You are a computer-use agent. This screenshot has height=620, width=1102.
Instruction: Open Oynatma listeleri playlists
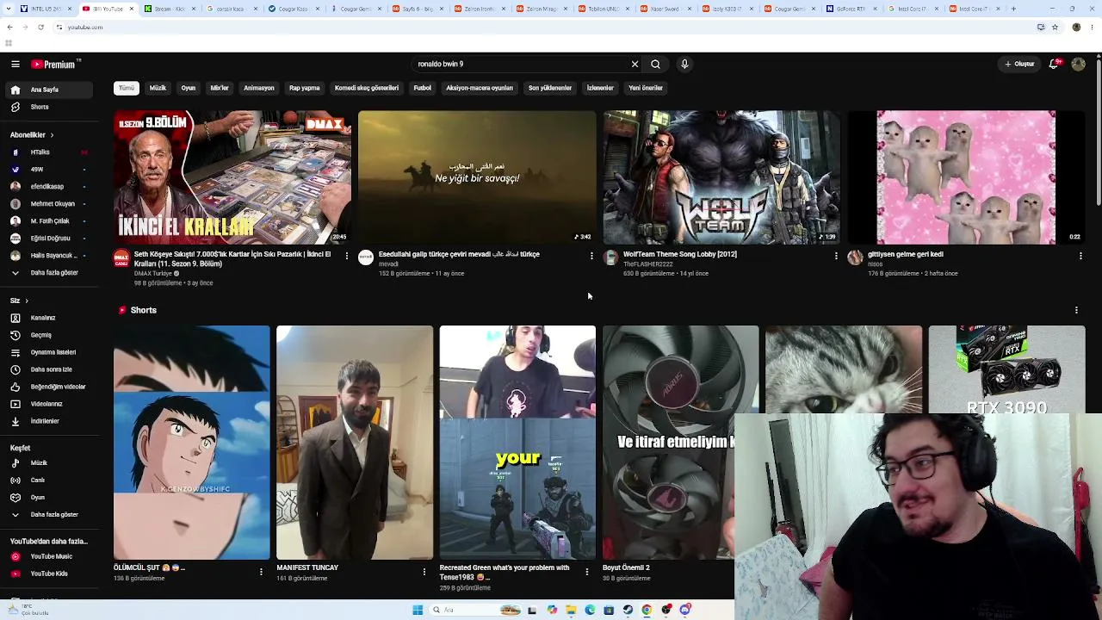(50, 352)
